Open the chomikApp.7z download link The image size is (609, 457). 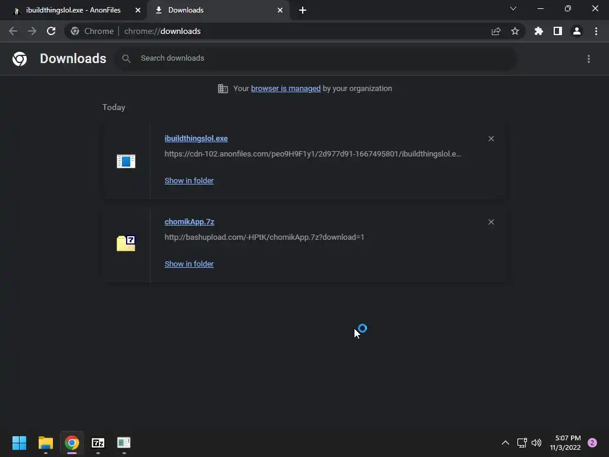(190, 221)
